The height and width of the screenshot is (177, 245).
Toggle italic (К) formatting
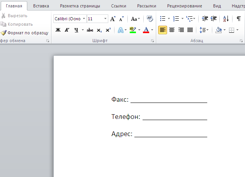click(67, 30)
